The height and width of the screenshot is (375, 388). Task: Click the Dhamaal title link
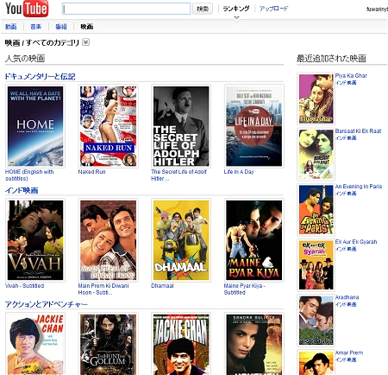pos(162,286)
